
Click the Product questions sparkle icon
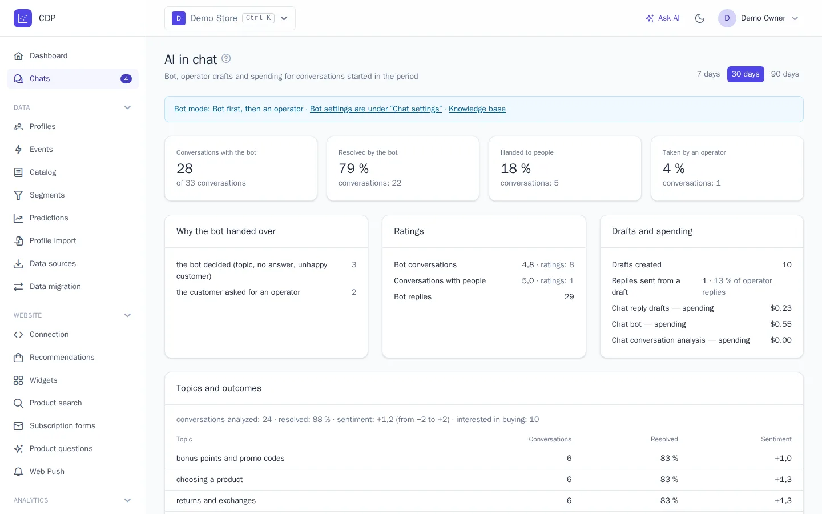(18, 449)
